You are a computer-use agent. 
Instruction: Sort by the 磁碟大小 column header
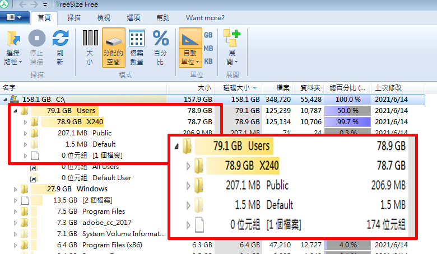[x=238, y=88]
